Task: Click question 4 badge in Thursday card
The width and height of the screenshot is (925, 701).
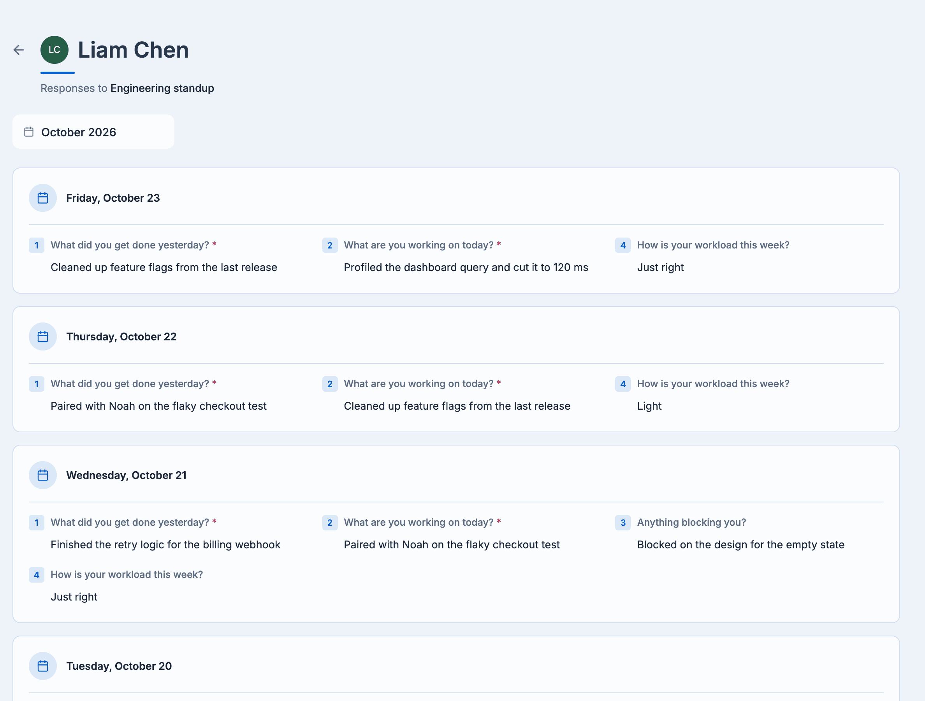Action: tap(623, 384)
